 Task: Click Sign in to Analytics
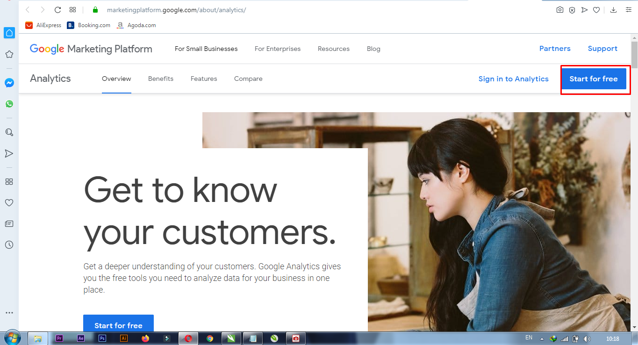tap(513, 79)
